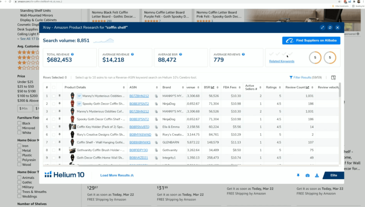
Task: Open Nomnu Black Felt Coffin Letter Board listing
Action: click(114, 14)
